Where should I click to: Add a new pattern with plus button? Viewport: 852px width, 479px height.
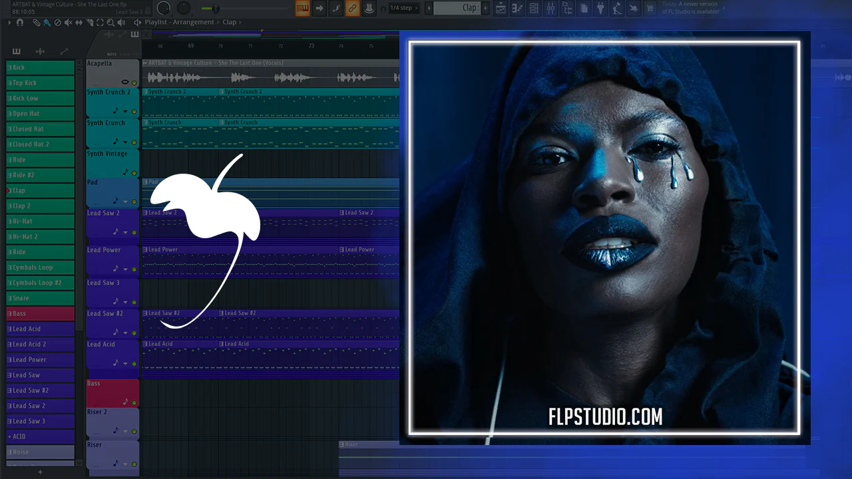40,472
